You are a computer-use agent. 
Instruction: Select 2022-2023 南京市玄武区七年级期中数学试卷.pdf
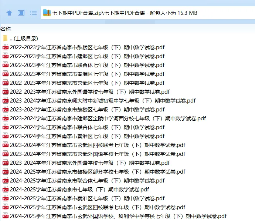[x=87, y=83]
